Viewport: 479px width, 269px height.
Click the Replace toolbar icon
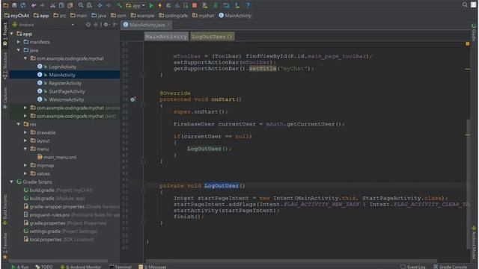point(89,5)
